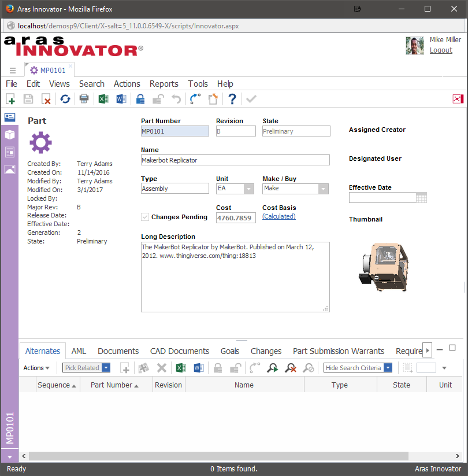Click the Delete relationship X icon
The image size is (468, 476).
coord(162,368)
